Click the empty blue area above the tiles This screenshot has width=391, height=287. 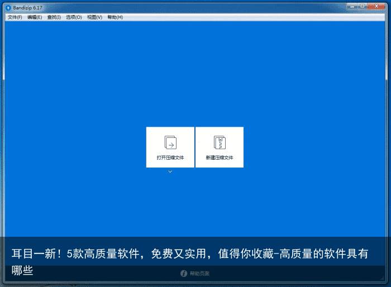pyautogui.click(x=195, y=73)
